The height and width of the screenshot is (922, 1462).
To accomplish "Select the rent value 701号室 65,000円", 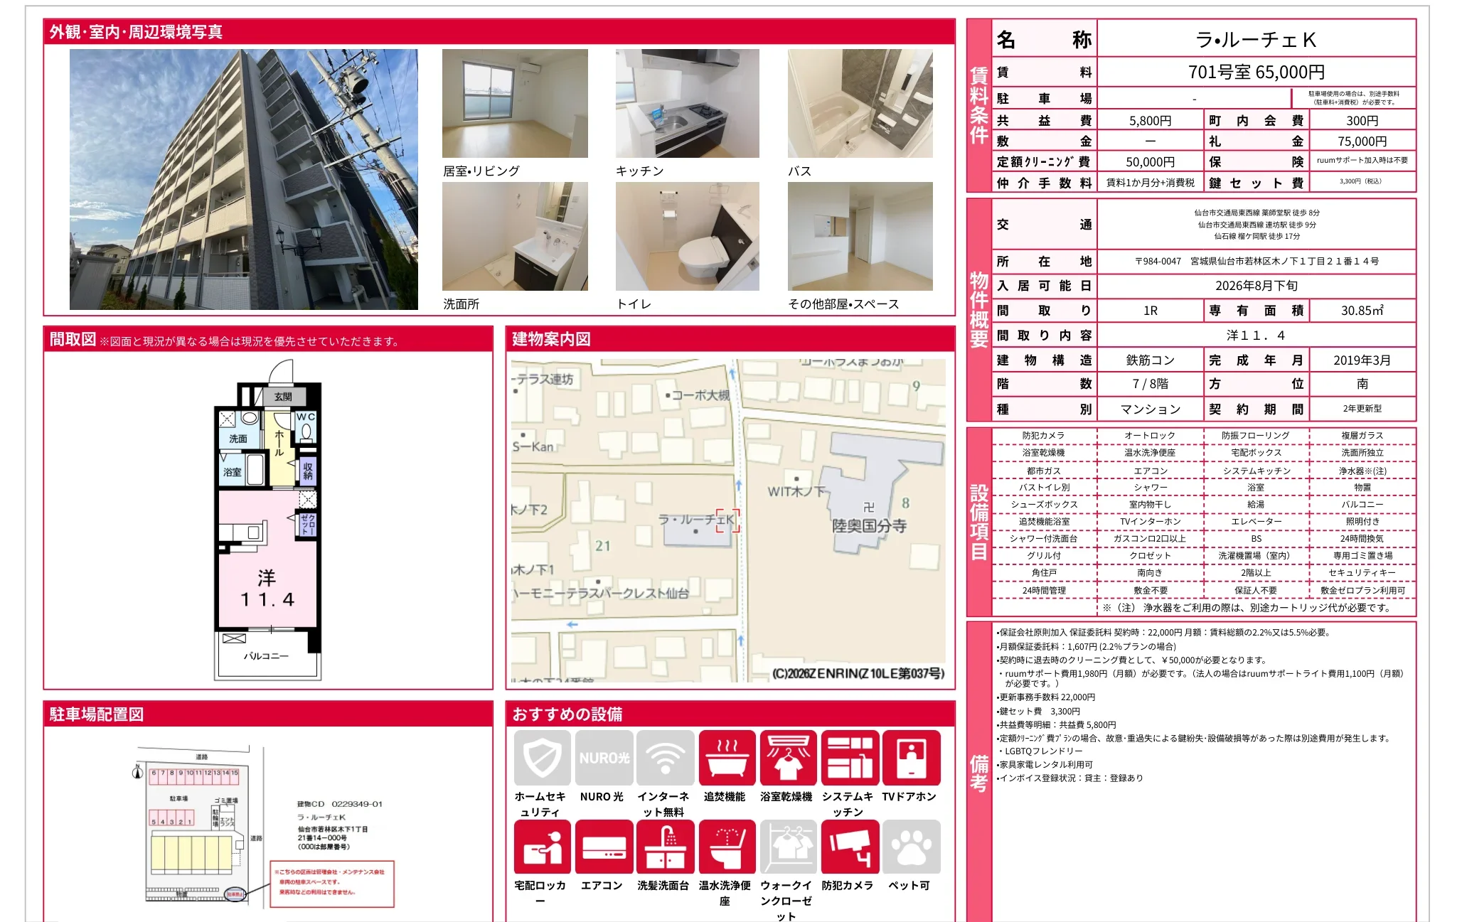I will tap(1256, 72).
